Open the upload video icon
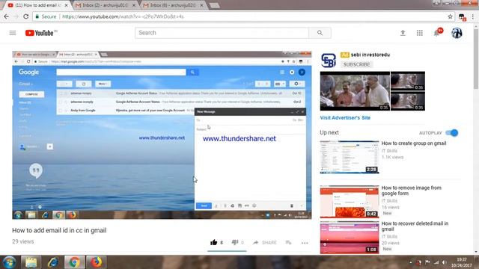Image resolution: width=479 pixels, height=269 pixels. 403,33
